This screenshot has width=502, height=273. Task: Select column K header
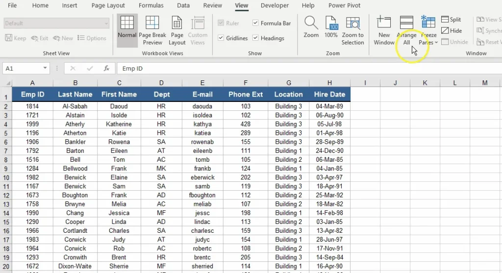tap(425, 83)
